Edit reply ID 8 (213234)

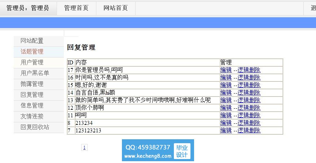(226, 123)
